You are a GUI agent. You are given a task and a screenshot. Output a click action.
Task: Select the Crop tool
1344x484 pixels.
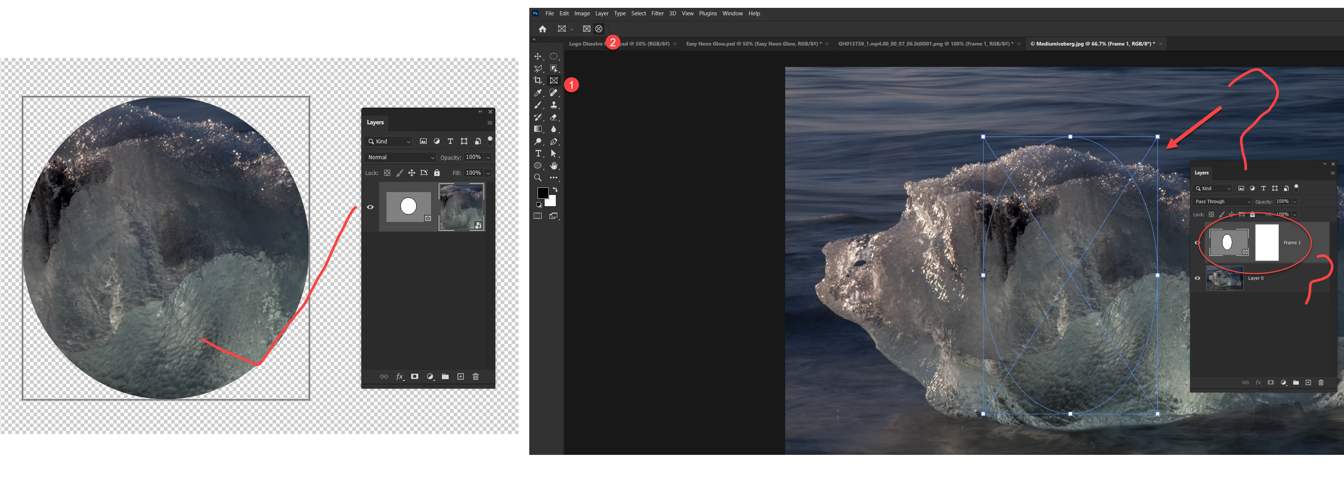[538, 80]
